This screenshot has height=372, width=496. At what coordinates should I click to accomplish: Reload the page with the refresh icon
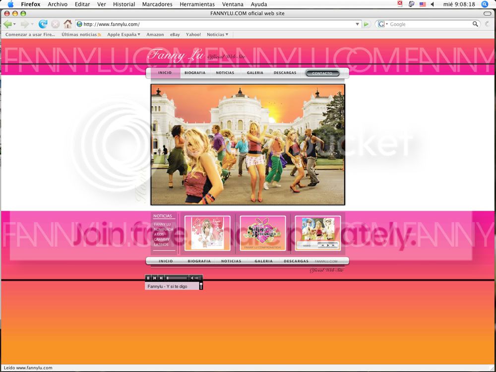coord(43,24)
